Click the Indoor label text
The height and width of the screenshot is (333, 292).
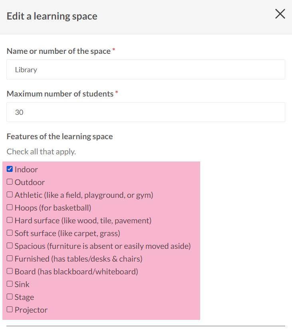[x=26, y=169]
